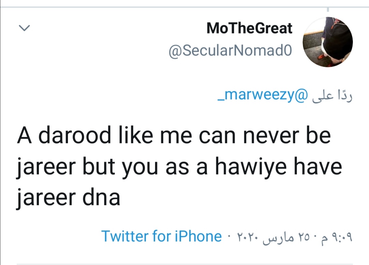
Task: Open MoTheGreat's round profile picture
Action: point(328,42)
